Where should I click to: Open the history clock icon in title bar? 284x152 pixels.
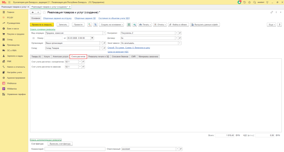pos(245,2)
